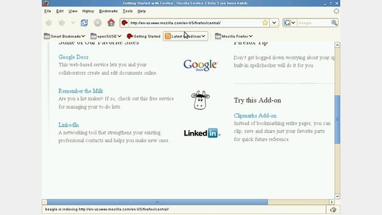
Task: Open the search engine selector dropdown
Action: [x=289, y=23]
